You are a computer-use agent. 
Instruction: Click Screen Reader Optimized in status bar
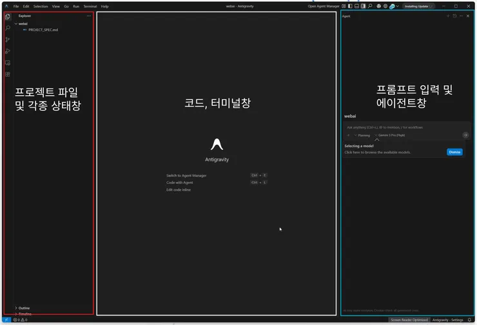(409, 320)
